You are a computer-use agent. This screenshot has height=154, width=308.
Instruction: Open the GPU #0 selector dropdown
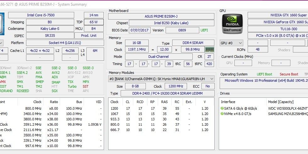231,43
